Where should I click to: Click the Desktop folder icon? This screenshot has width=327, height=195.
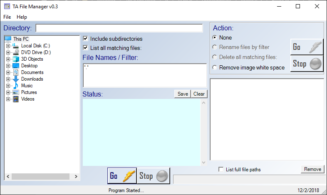pyautogui.click(x=16, y=66)
